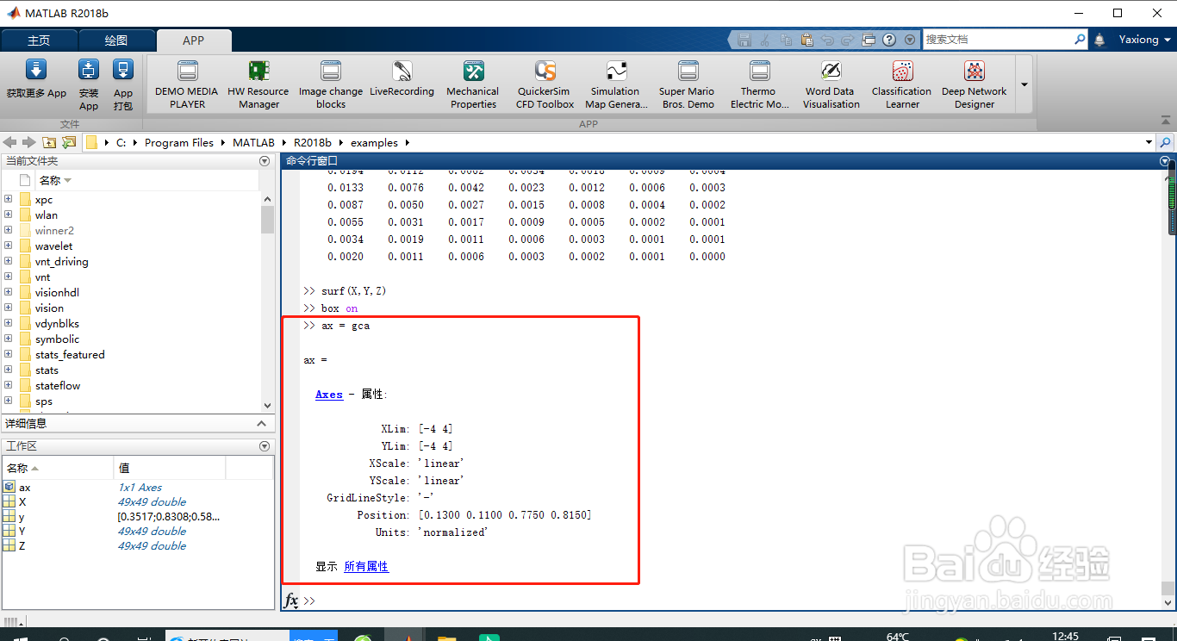Launch the Mechanical Properties app
Image resolution: width=1177 pixels, height=641 pixels.
pos(473,84)
